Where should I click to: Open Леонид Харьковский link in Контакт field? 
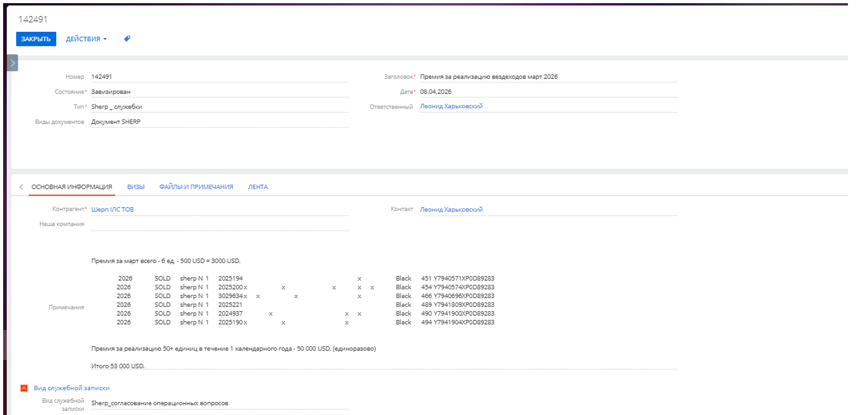[x=452, y=210]
